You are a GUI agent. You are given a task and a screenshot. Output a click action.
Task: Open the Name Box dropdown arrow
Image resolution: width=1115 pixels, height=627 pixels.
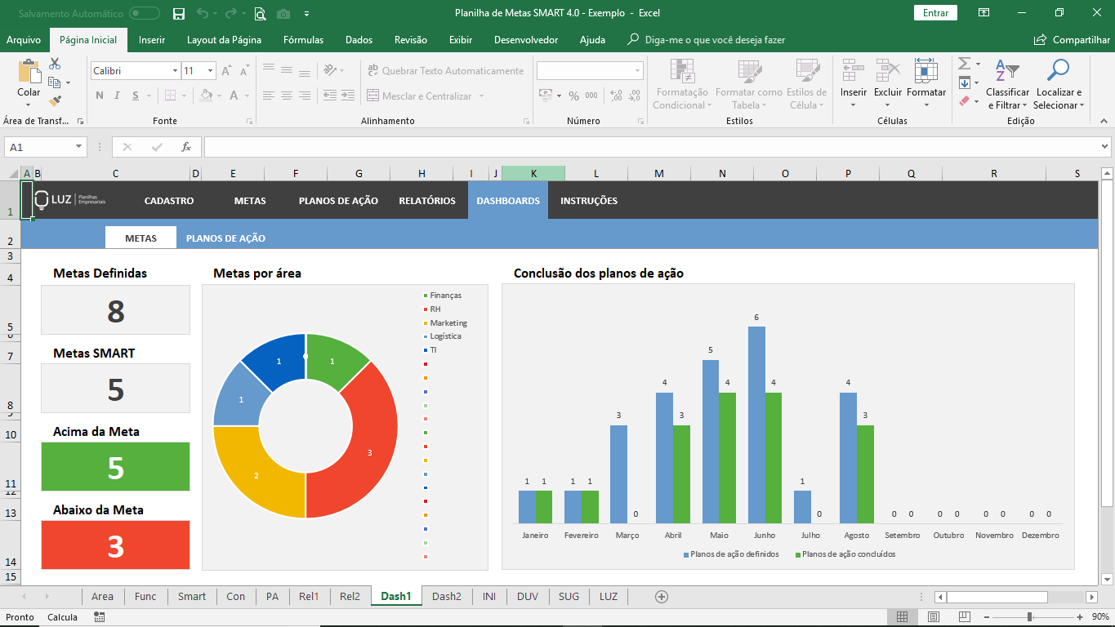point(78,147)
